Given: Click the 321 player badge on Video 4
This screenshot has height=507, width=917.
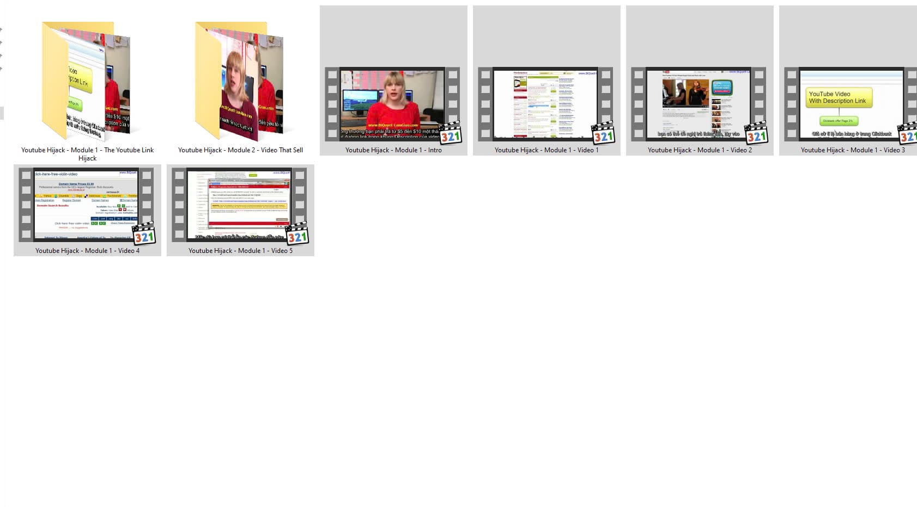Looking at the screenshot, I should pyautogui.click(x=144, y=233).
